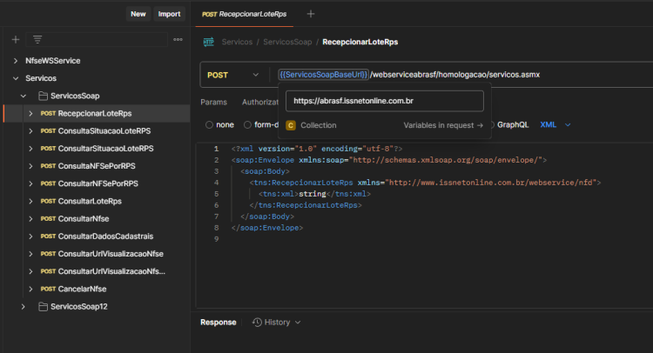
Task: Open the sidebar three-dots options menu
Action: pyautogui.click(x=178, y=39)
